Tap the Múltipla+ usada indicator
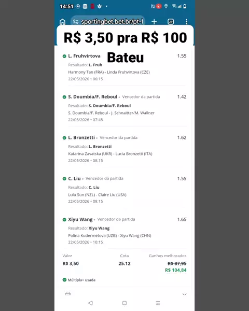Viewport: 249px width, 311px height. (79, 280)
